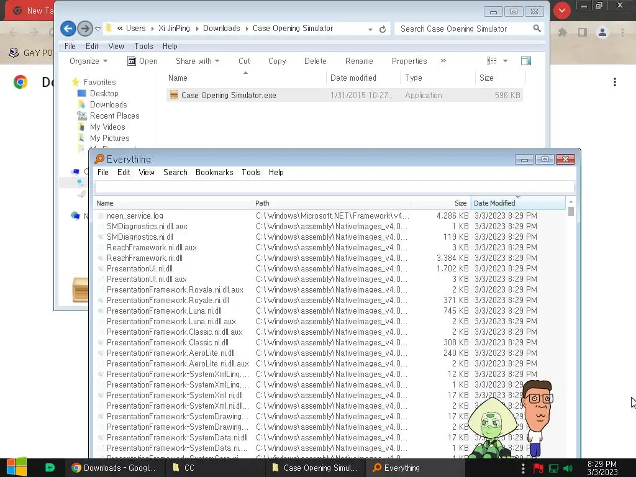Click the red flag tray icon
The image size is (636, 477).
538,468
